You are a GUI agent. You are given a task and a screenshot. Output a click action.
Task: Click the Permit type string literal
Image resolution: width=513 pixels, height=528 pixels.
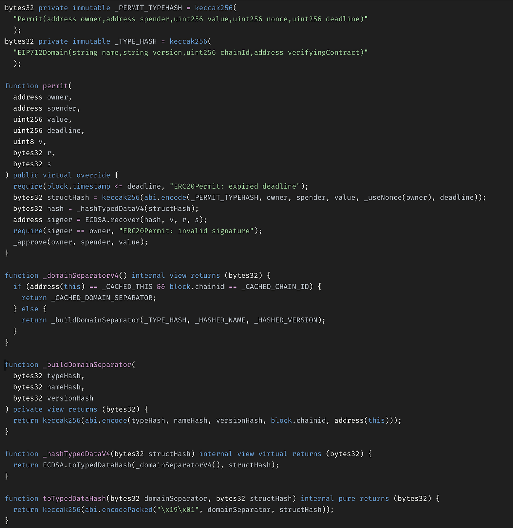(191, 19)
